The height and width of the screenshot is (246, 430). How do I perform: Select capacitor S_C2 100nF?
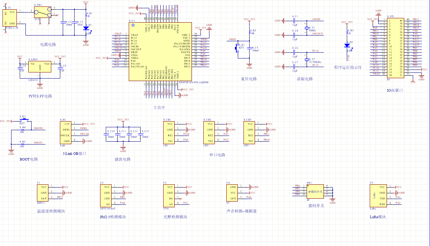63,22
